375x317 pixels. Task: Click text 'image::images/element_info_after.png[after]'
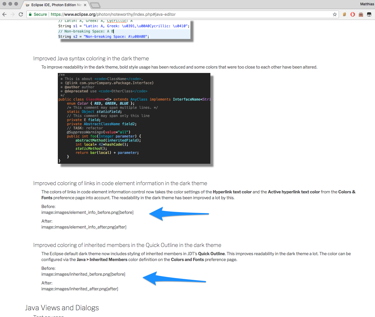click(x=84, y=227)
